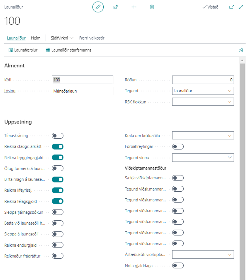Click the pin icon on action bar

pos(241,50)
